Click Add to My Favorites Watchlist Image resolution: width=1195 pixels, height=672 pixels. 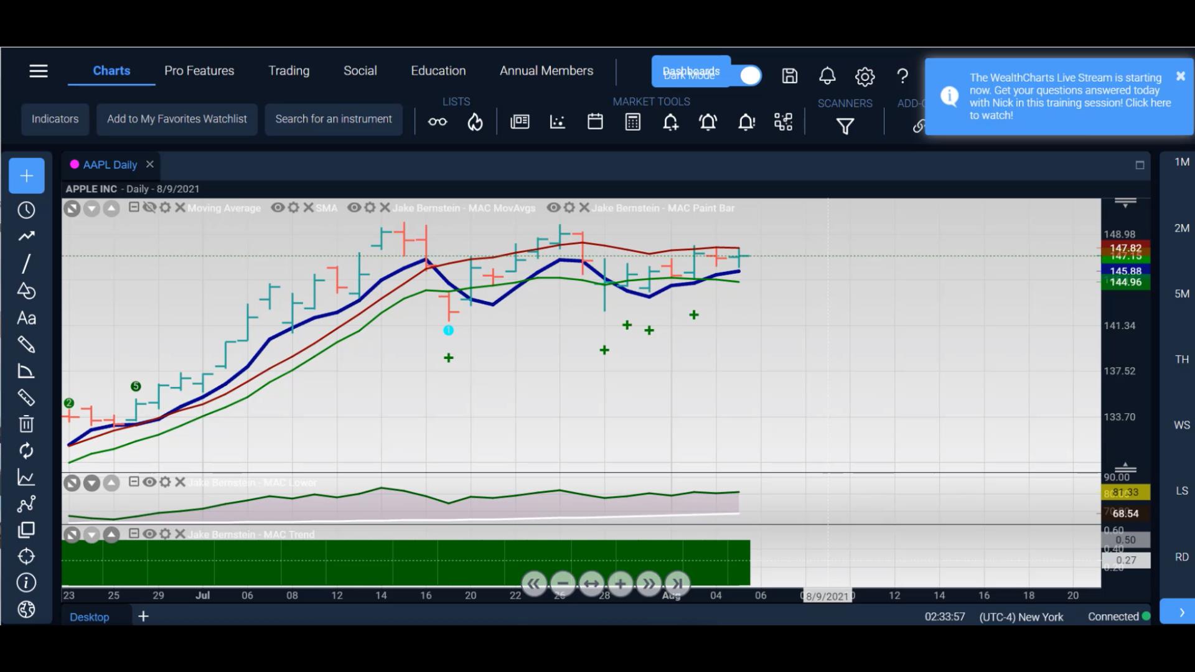click(177, 119)
